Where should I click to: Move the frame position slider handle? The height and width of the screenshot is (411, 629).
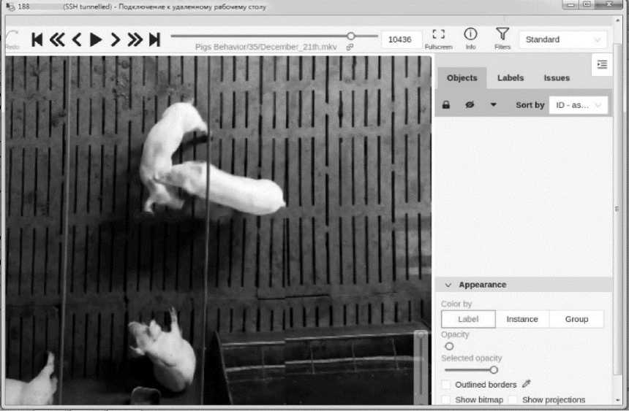(351, 36)
